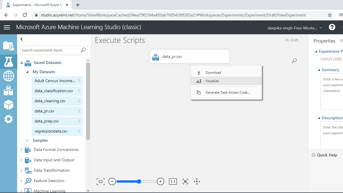Expand Data Transformation category
The height and width of the screenshot is (193, 343).
(21, 170)
